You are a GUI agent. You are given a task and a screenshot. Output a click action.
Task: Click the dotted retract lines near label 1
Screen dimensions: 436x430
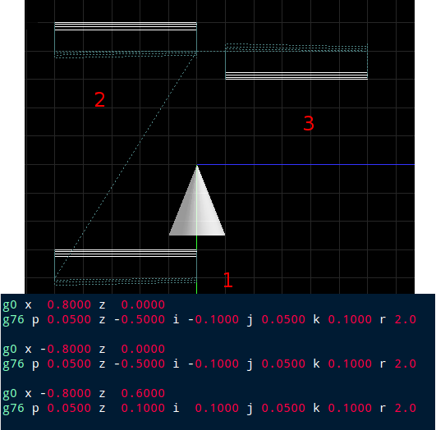click(x=126, y=281)
